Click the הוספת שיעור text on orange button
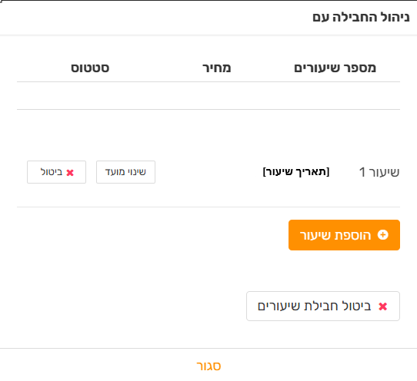 335,235
